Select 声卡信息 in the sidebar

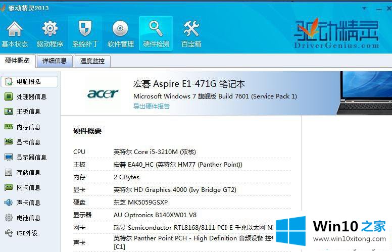pos(29,203)
